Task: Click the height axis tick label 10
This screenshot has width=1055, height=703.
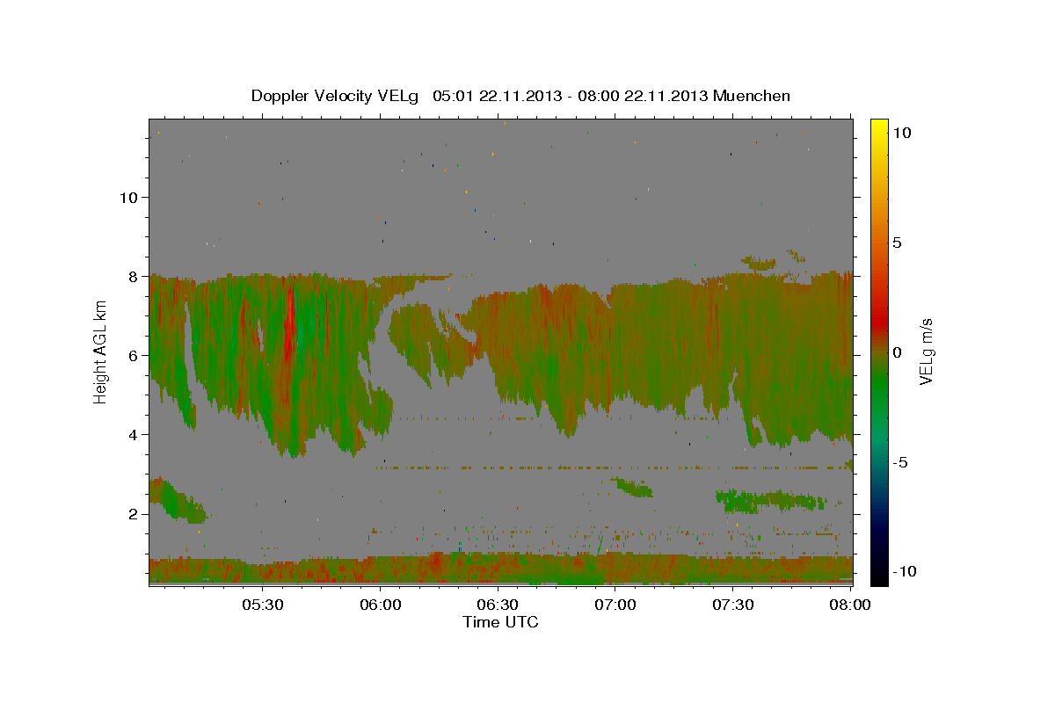Action: tap(128, 198)
